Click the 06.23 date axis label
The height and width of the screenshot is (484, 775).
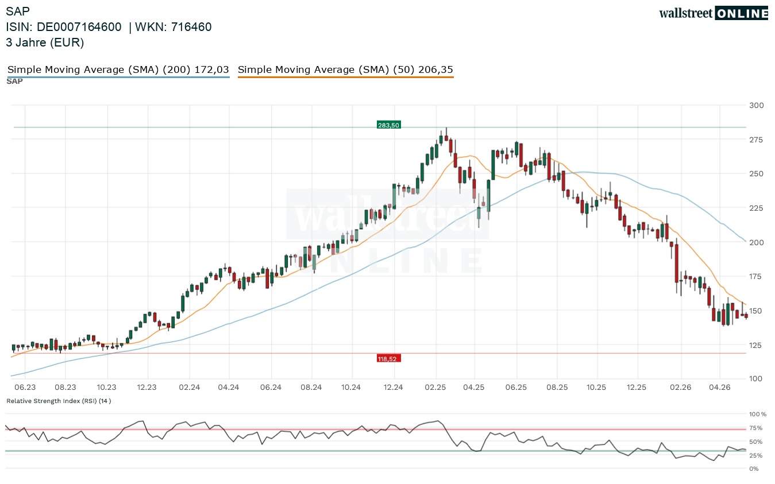tap(25, 388)
